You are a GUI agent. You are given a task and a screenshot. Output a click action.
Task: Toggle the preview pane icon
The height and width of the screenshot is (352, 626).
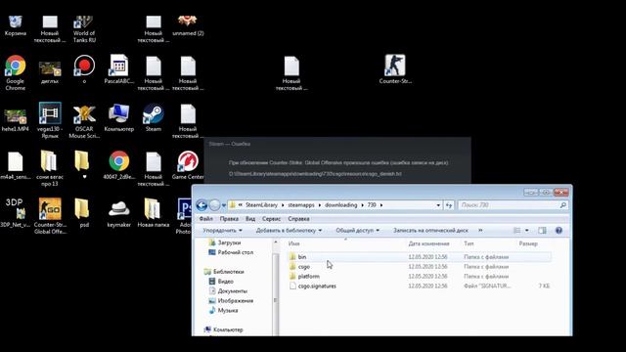pos(542,231)
